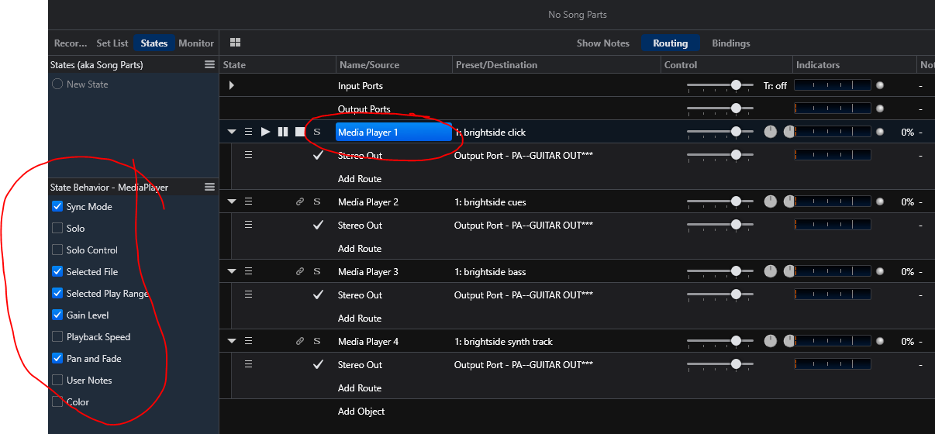The height and width of the screenshot is (434, 935).
Task: Stop Media Player 1 playback
Action: tap(300, 133)
